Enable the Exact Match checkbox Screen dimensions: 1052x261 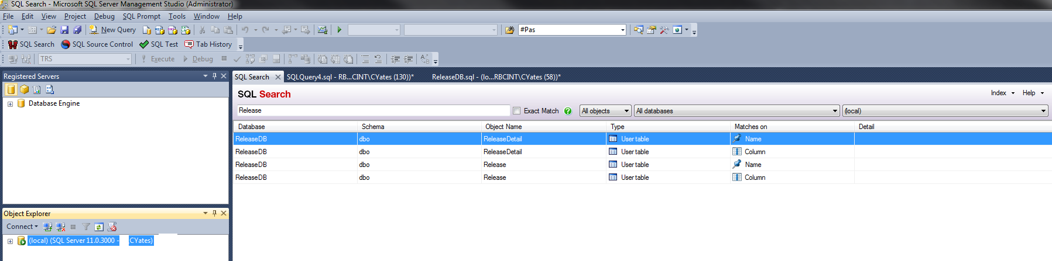516,111
